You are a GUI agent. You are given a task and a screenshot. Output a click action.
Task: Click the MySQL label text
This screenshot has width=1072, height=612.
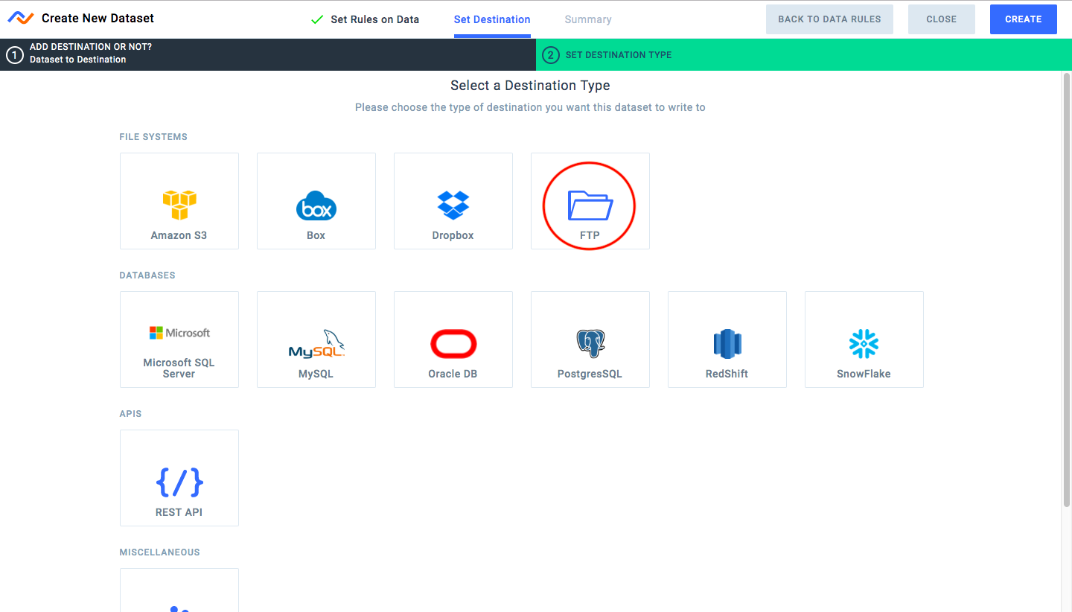316,374
